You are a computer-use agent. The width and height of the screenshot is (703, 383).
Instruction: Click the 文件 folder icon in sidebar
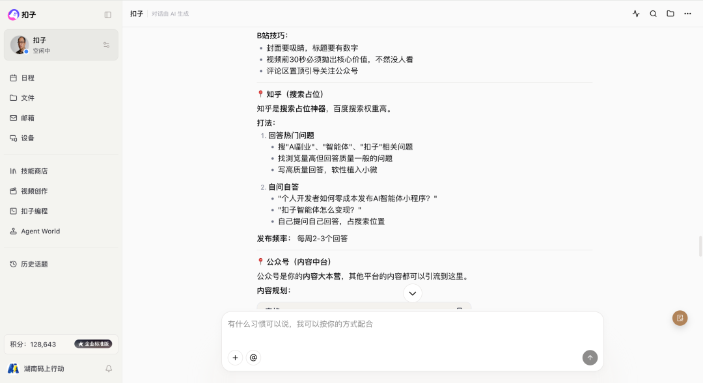click(14, 98)
